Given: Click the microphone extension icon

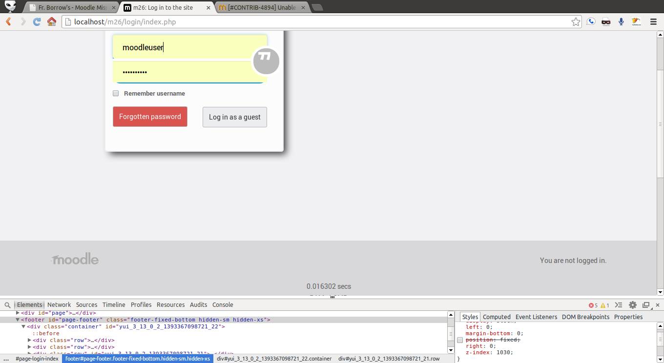Looking at the screenshot, I should point(621,21).
